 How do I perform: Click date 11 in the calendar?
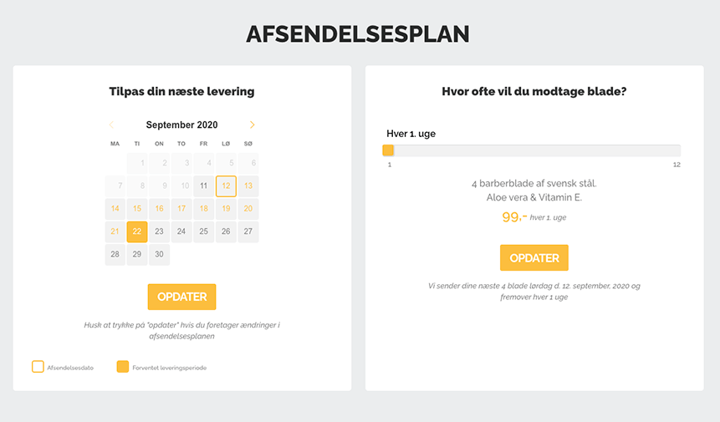click(x=203, y=186)
